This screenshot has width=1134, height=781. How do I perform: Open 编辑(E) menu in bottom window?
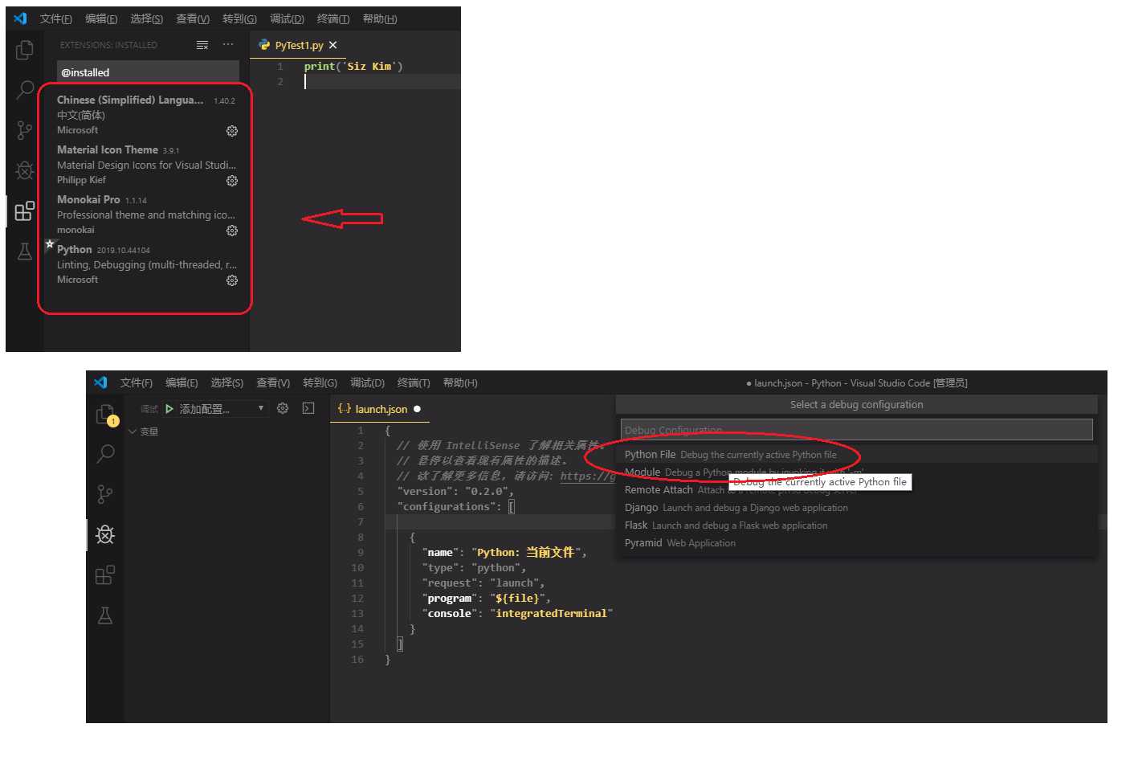[182, 382]
